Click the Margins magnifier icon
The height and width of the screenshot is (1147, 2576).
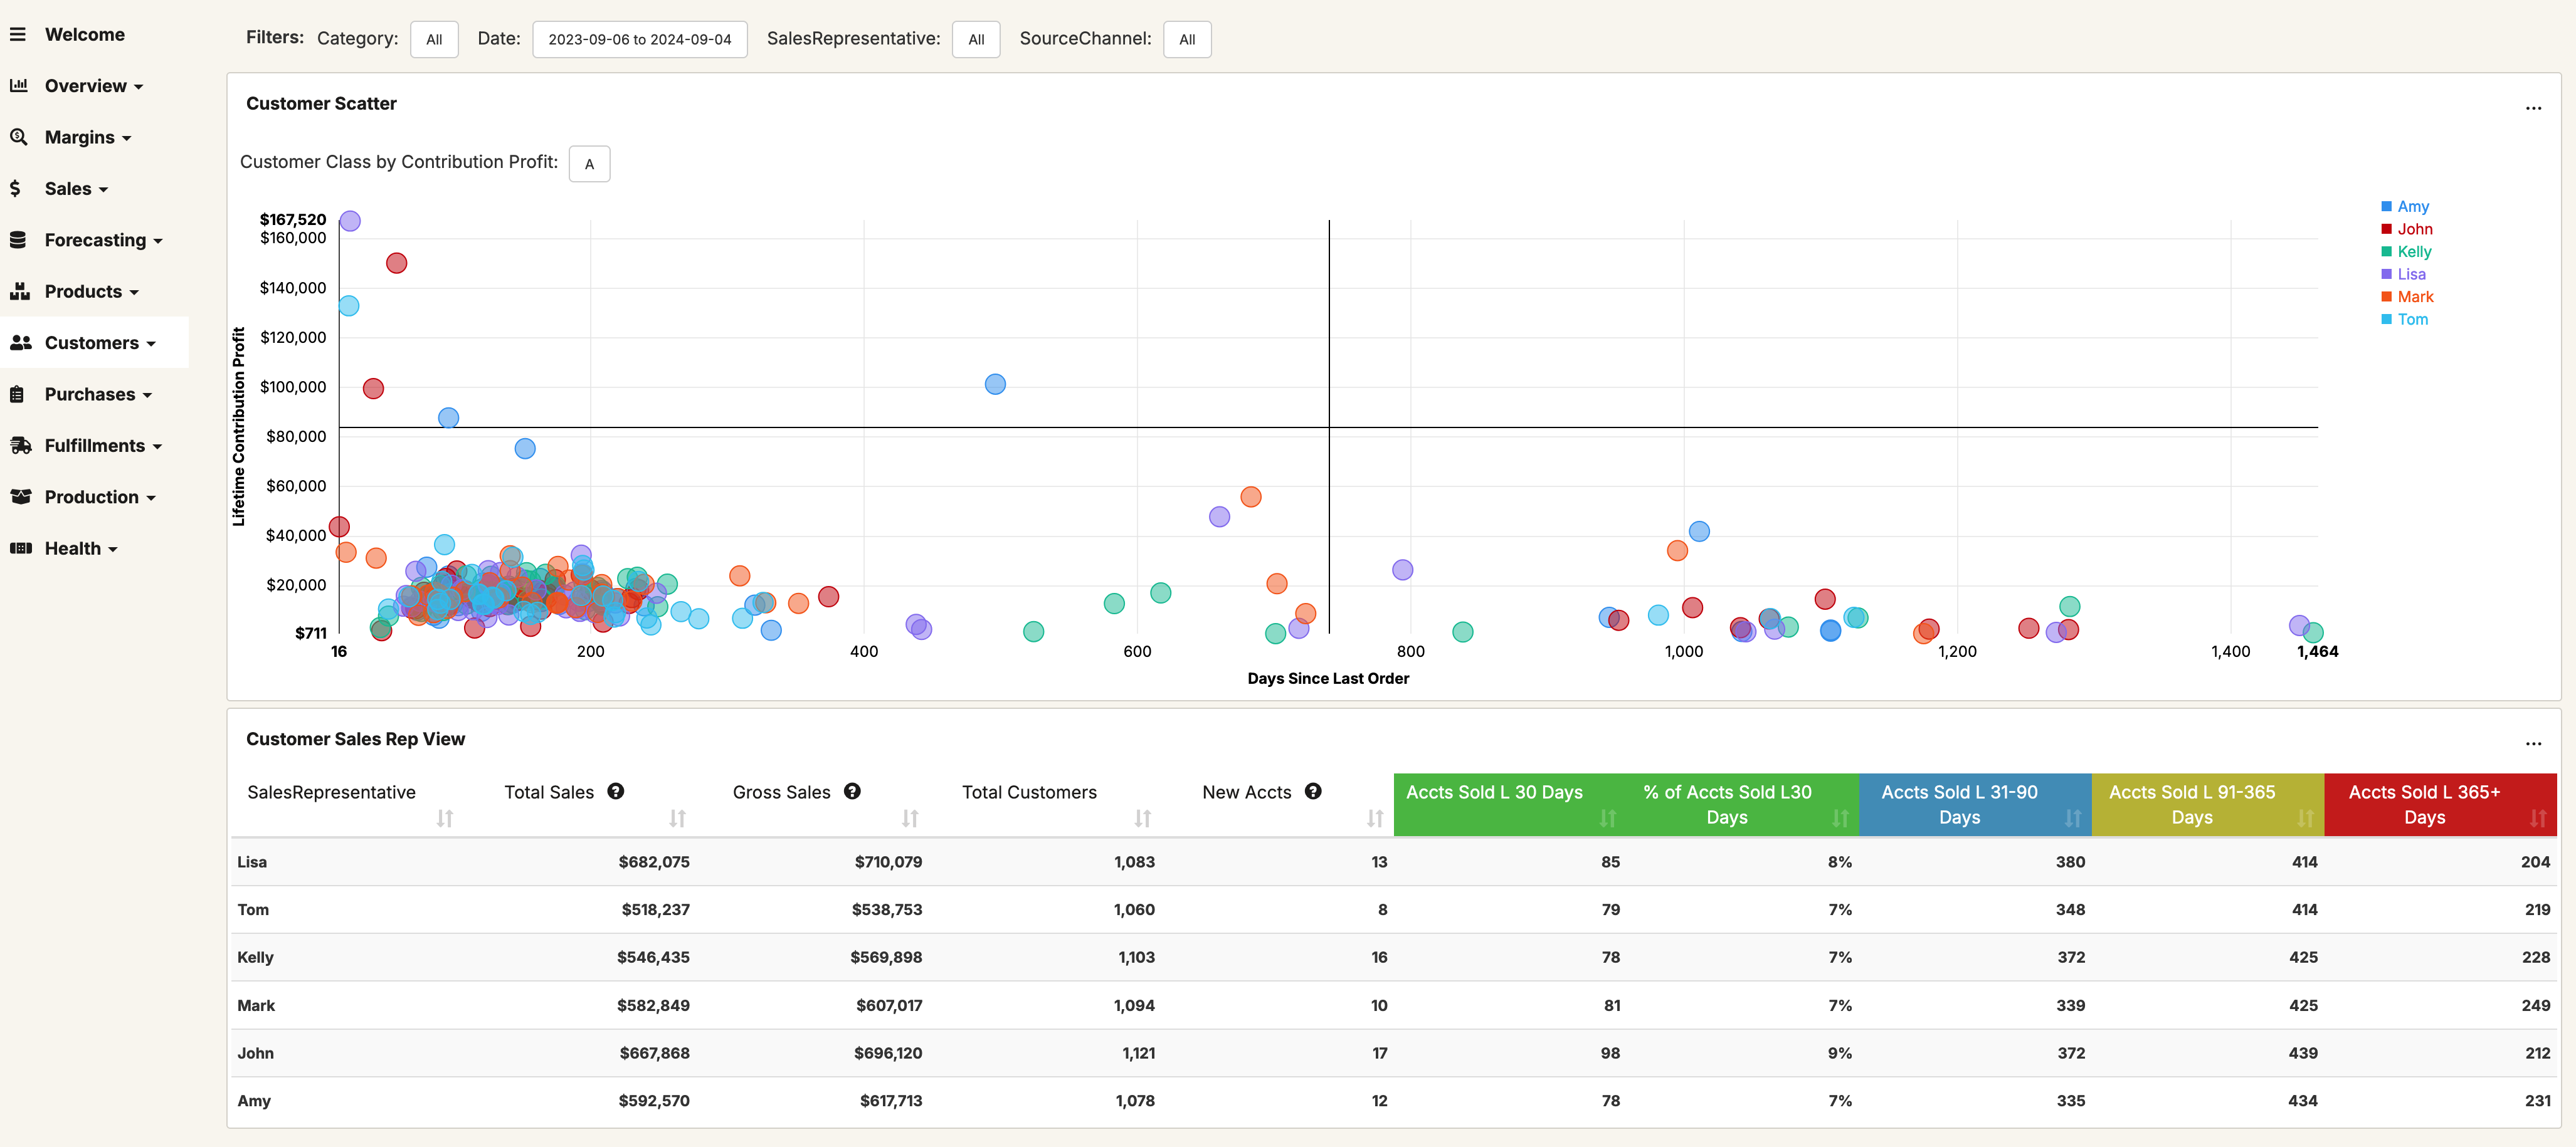[18, 137]
